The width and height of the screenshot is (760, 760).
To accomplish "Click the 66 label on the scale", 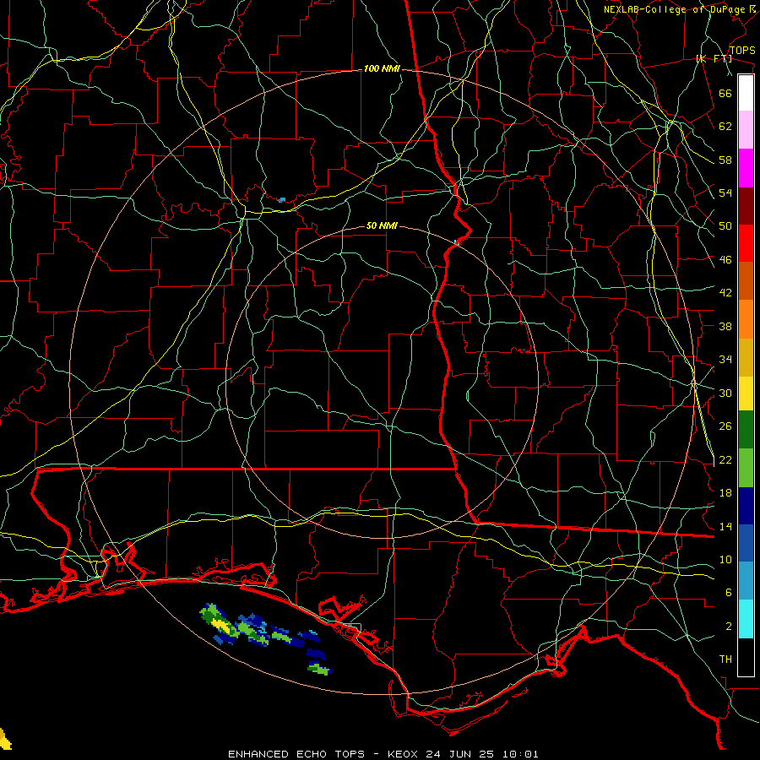I will (x=725, y=93).
